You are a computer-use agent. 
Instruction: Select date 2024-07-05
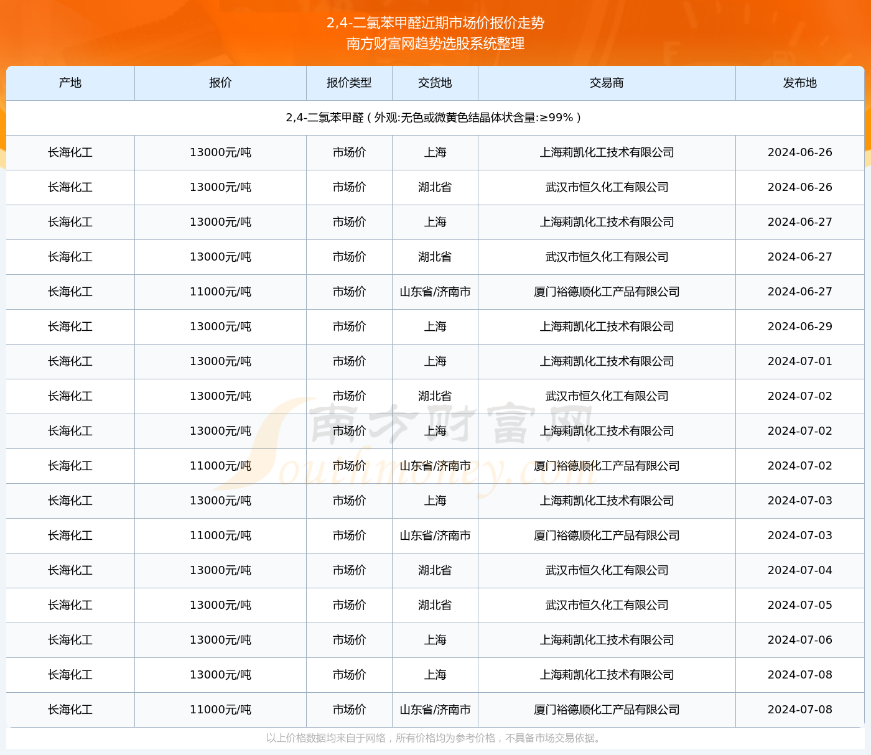[800, 605]
